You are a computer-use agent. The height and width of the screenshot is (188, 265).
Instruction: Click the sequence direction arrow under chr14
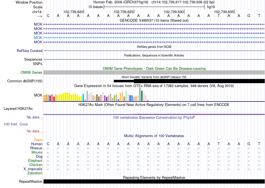coord(39,16)
